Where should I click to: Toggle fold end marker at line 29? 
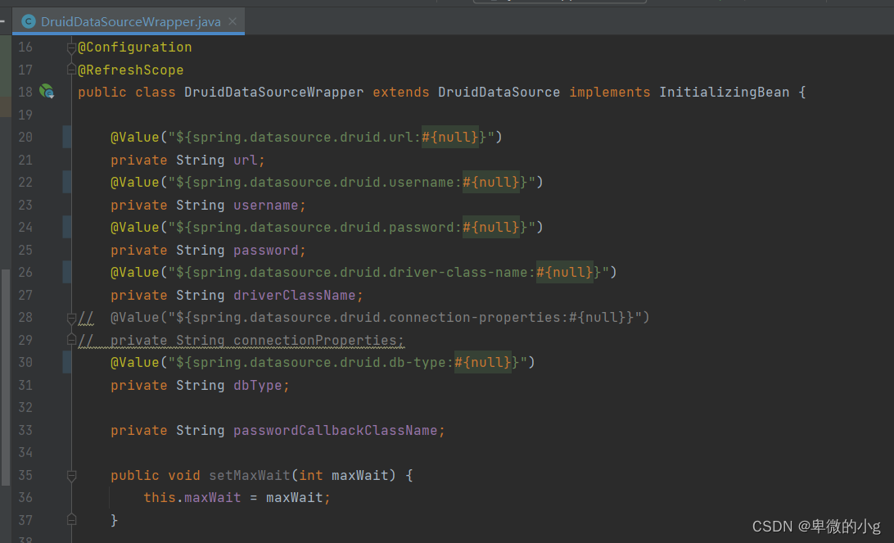pos(71,340)
